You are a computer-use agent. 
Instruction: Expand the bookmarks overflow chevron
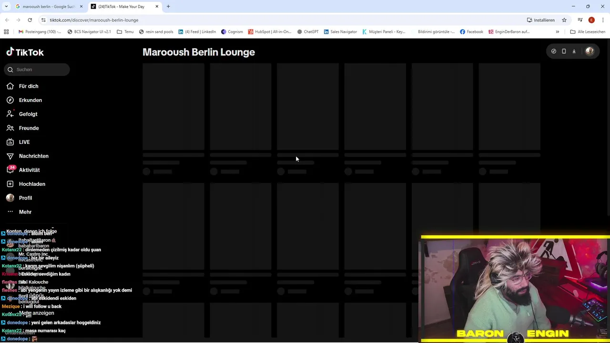coord(557,32)
